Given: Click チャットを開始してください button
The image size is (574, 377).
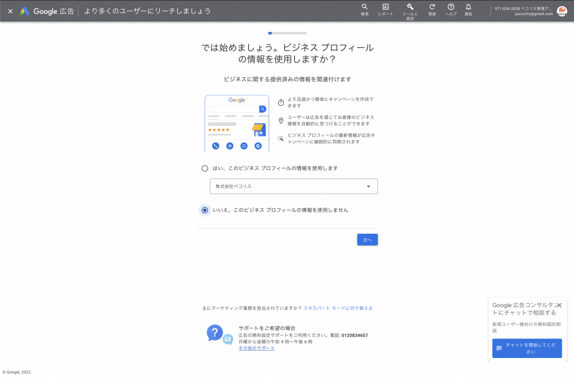Looking at the screenshot, I should 527,348.
